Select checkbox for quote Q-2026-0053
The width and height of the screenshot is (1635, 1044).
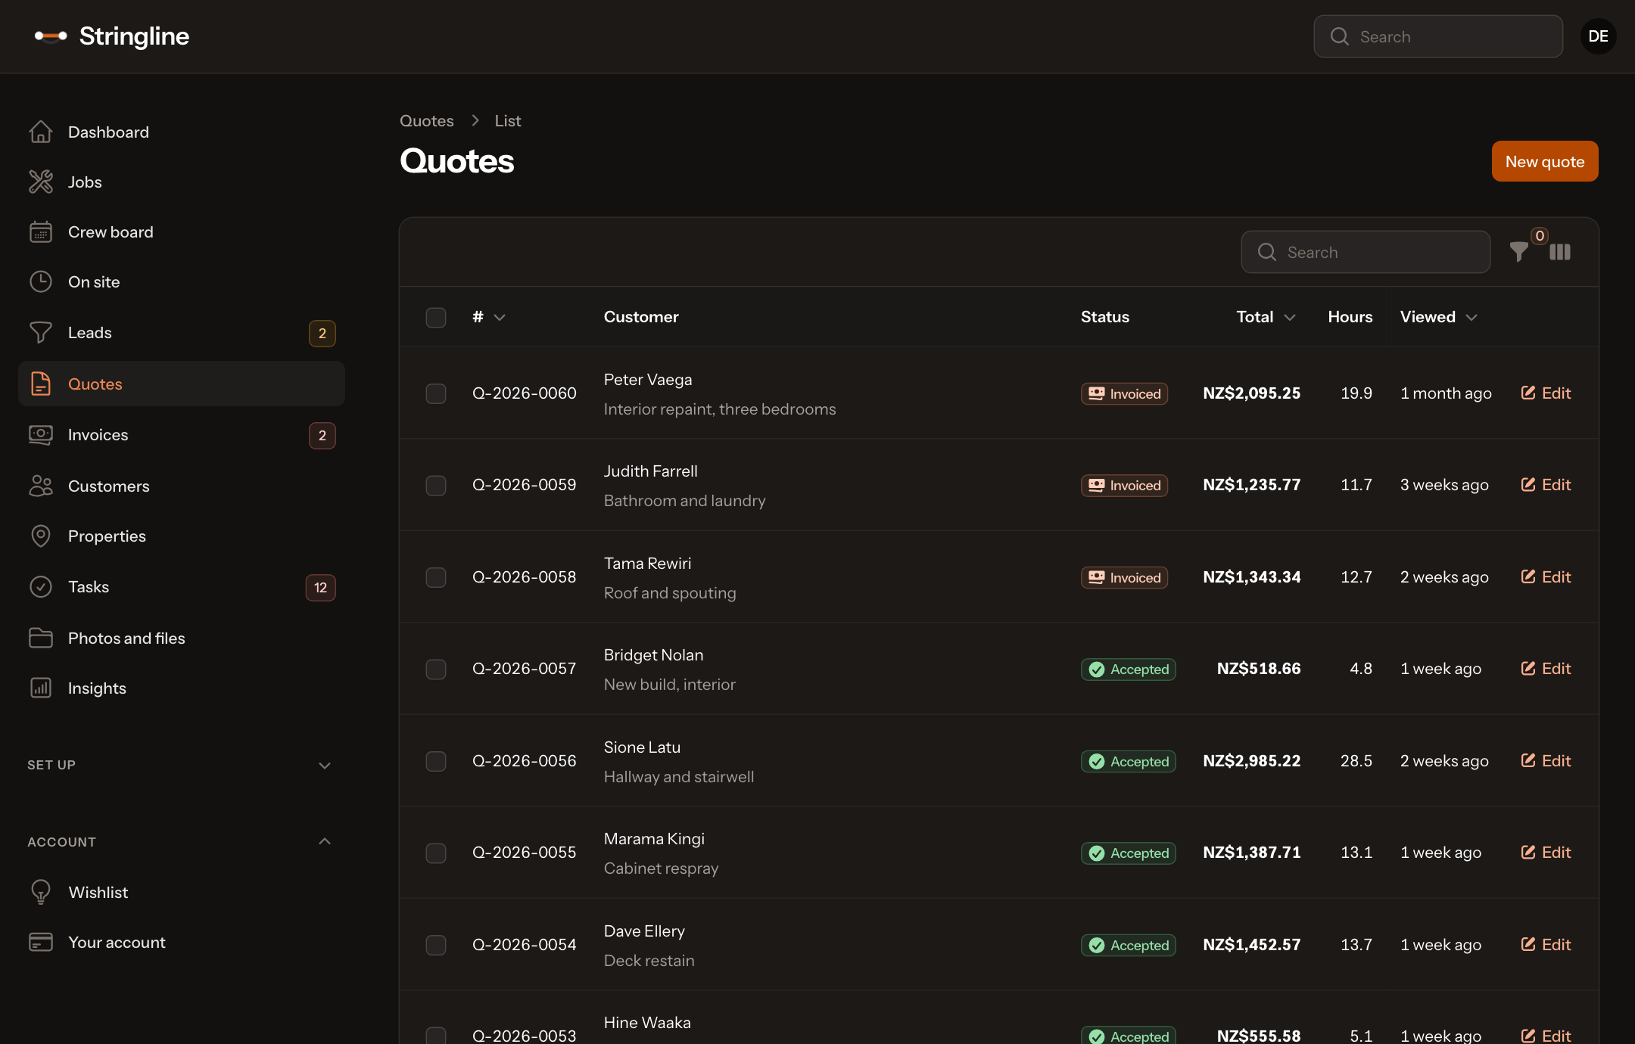[436, 1035]
